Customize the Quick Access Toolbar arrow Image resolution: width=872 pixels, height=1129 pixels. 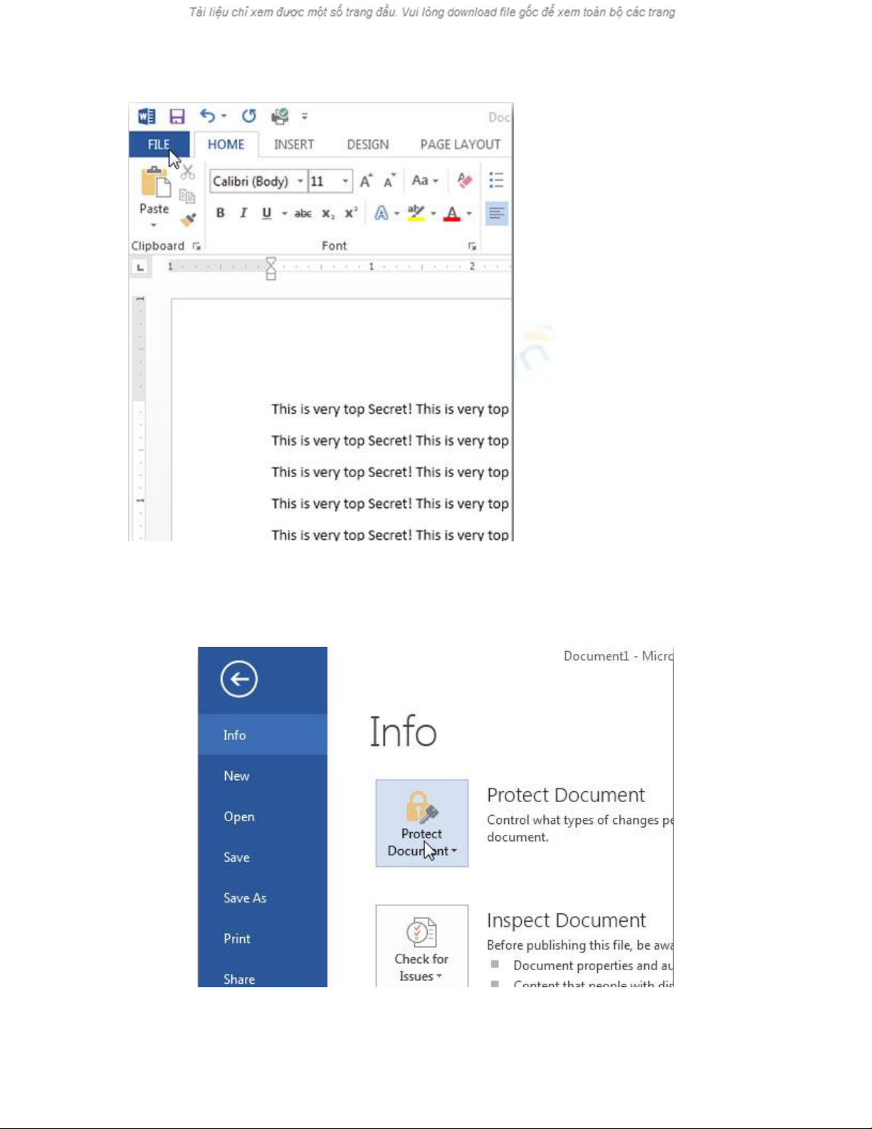(x=304, y=116)
